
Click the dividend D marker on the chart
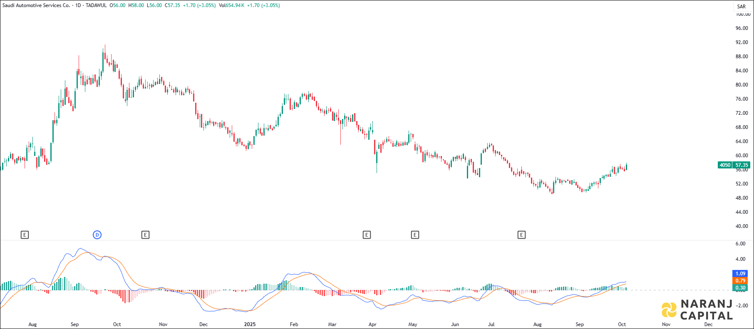click(x=97, y=235)
